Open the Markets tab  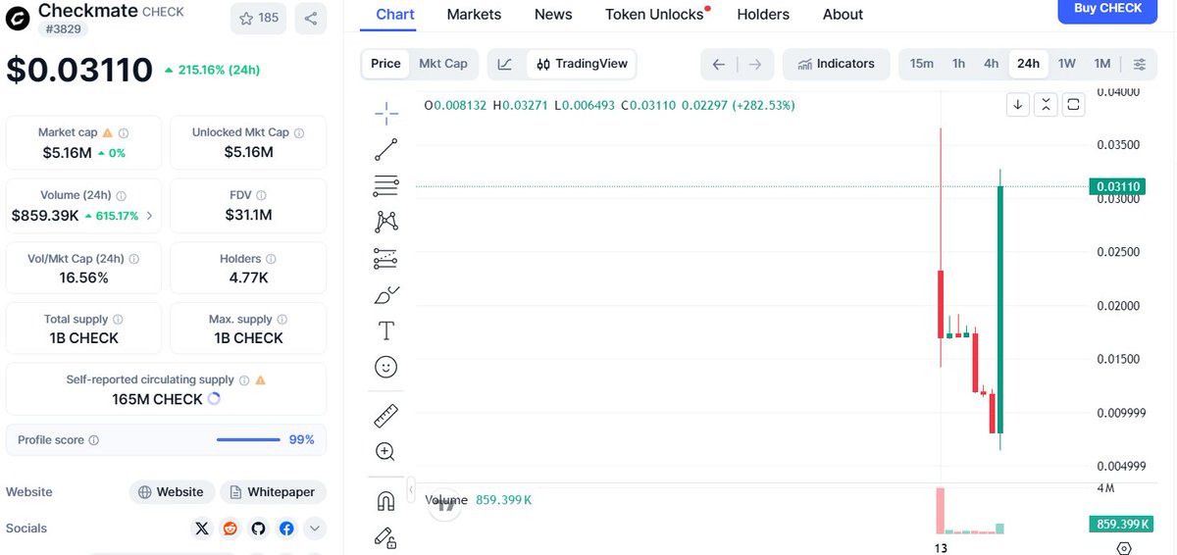(474, 15)
